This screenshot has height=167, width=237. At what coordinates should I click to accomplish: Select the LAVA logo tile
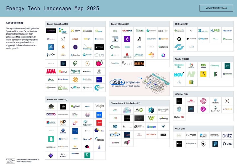[51, 71]
